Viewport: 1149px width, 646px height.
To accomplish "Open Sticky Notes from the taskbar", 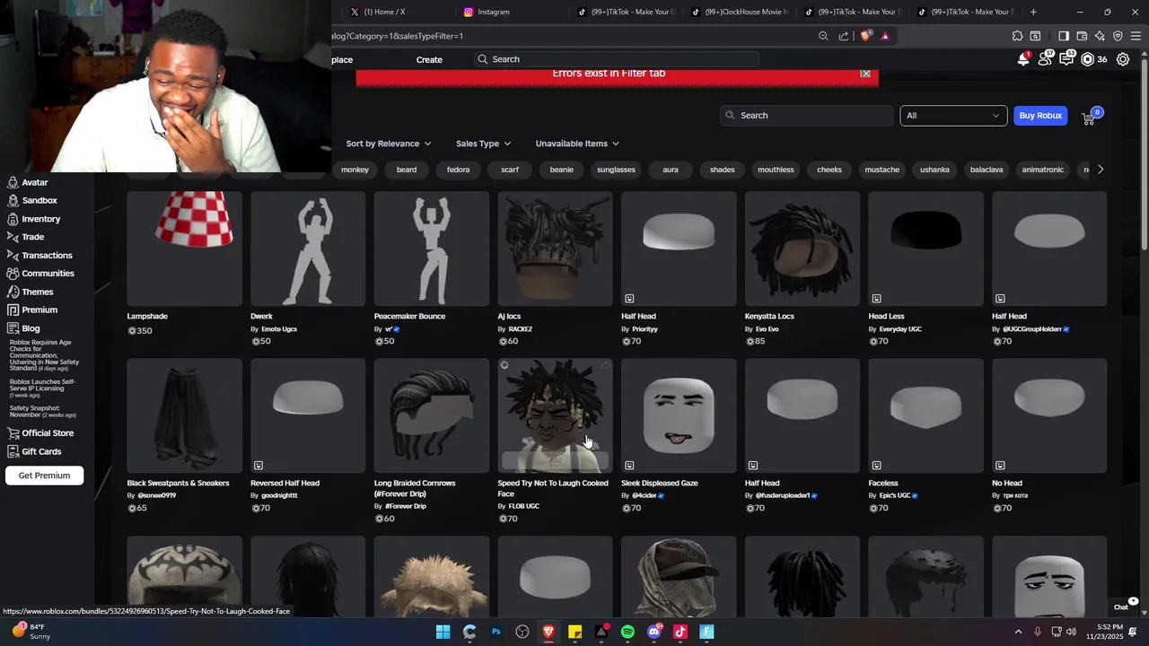I will (x=574, y=632).
